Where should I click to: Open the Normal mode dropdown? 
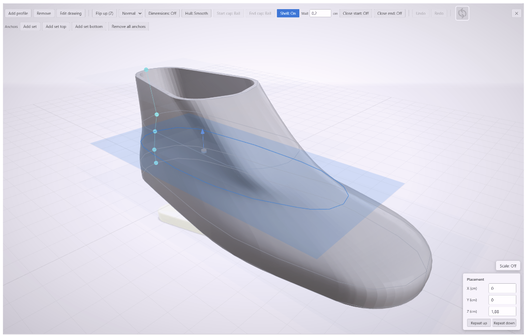(x=131, y=13)
